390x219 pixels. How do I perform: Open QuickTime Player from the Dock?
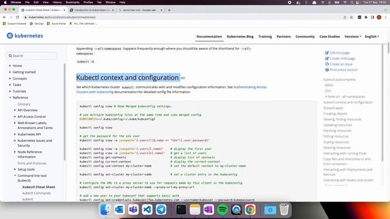(x=236, y=209)
